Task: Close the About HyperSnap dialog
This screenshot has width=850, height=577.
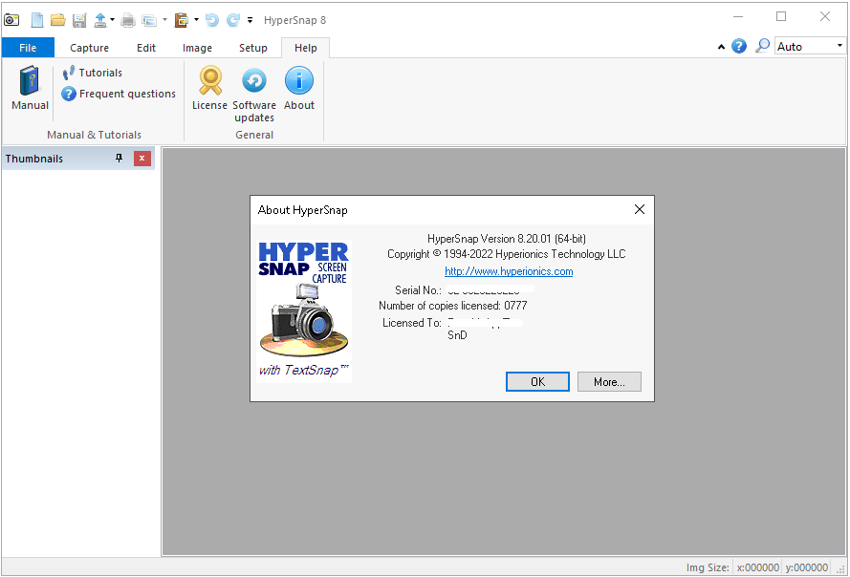Action: click(640, 209)
